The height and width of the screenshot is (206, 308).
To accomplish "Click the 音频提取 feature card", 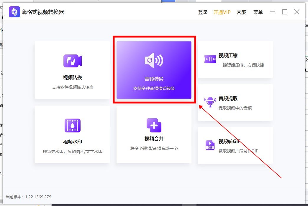I will click(235, 102).
